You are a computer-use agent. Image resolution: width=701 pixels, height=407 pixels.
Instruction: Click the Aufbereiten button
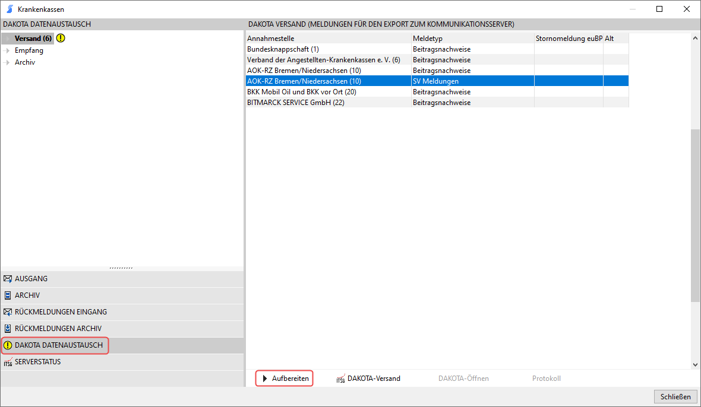(285, 379)
